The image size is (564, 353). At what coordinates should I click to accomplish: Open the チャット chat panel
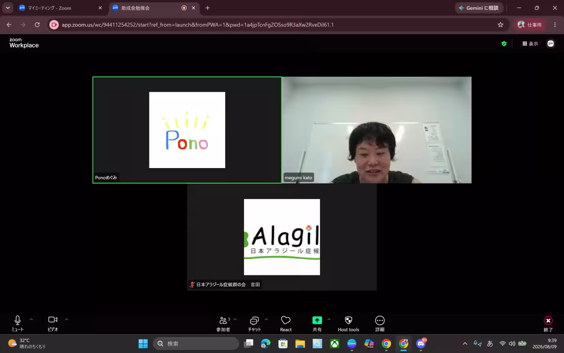(x=254, y=323)
